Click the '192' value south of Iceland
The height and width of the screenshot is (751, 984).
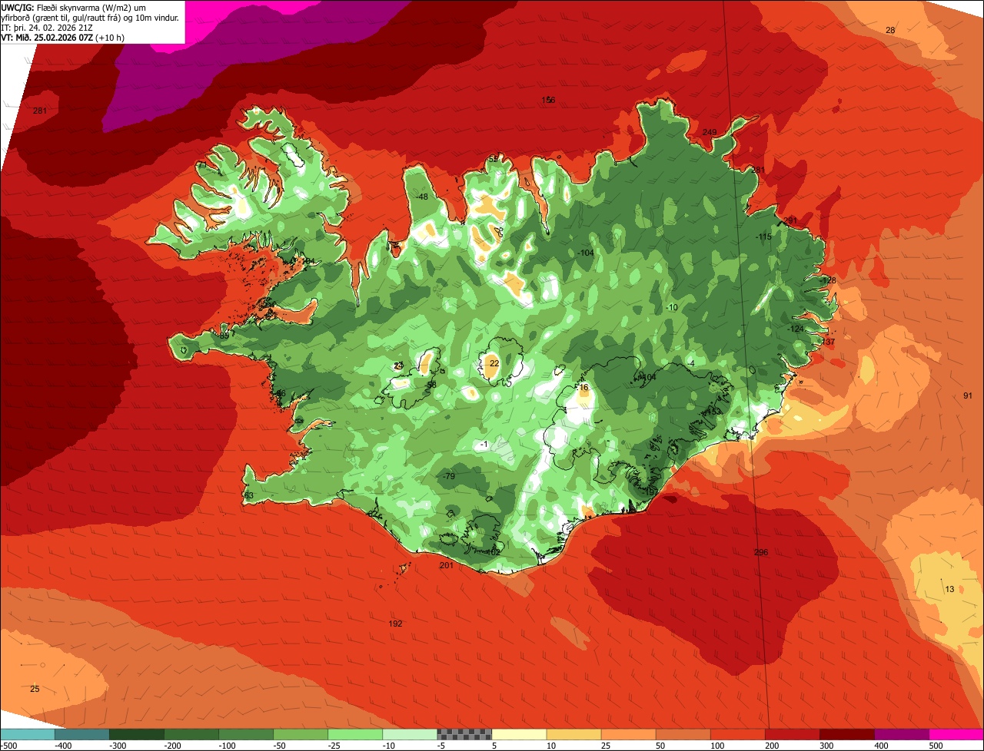[x=396, y=624]
